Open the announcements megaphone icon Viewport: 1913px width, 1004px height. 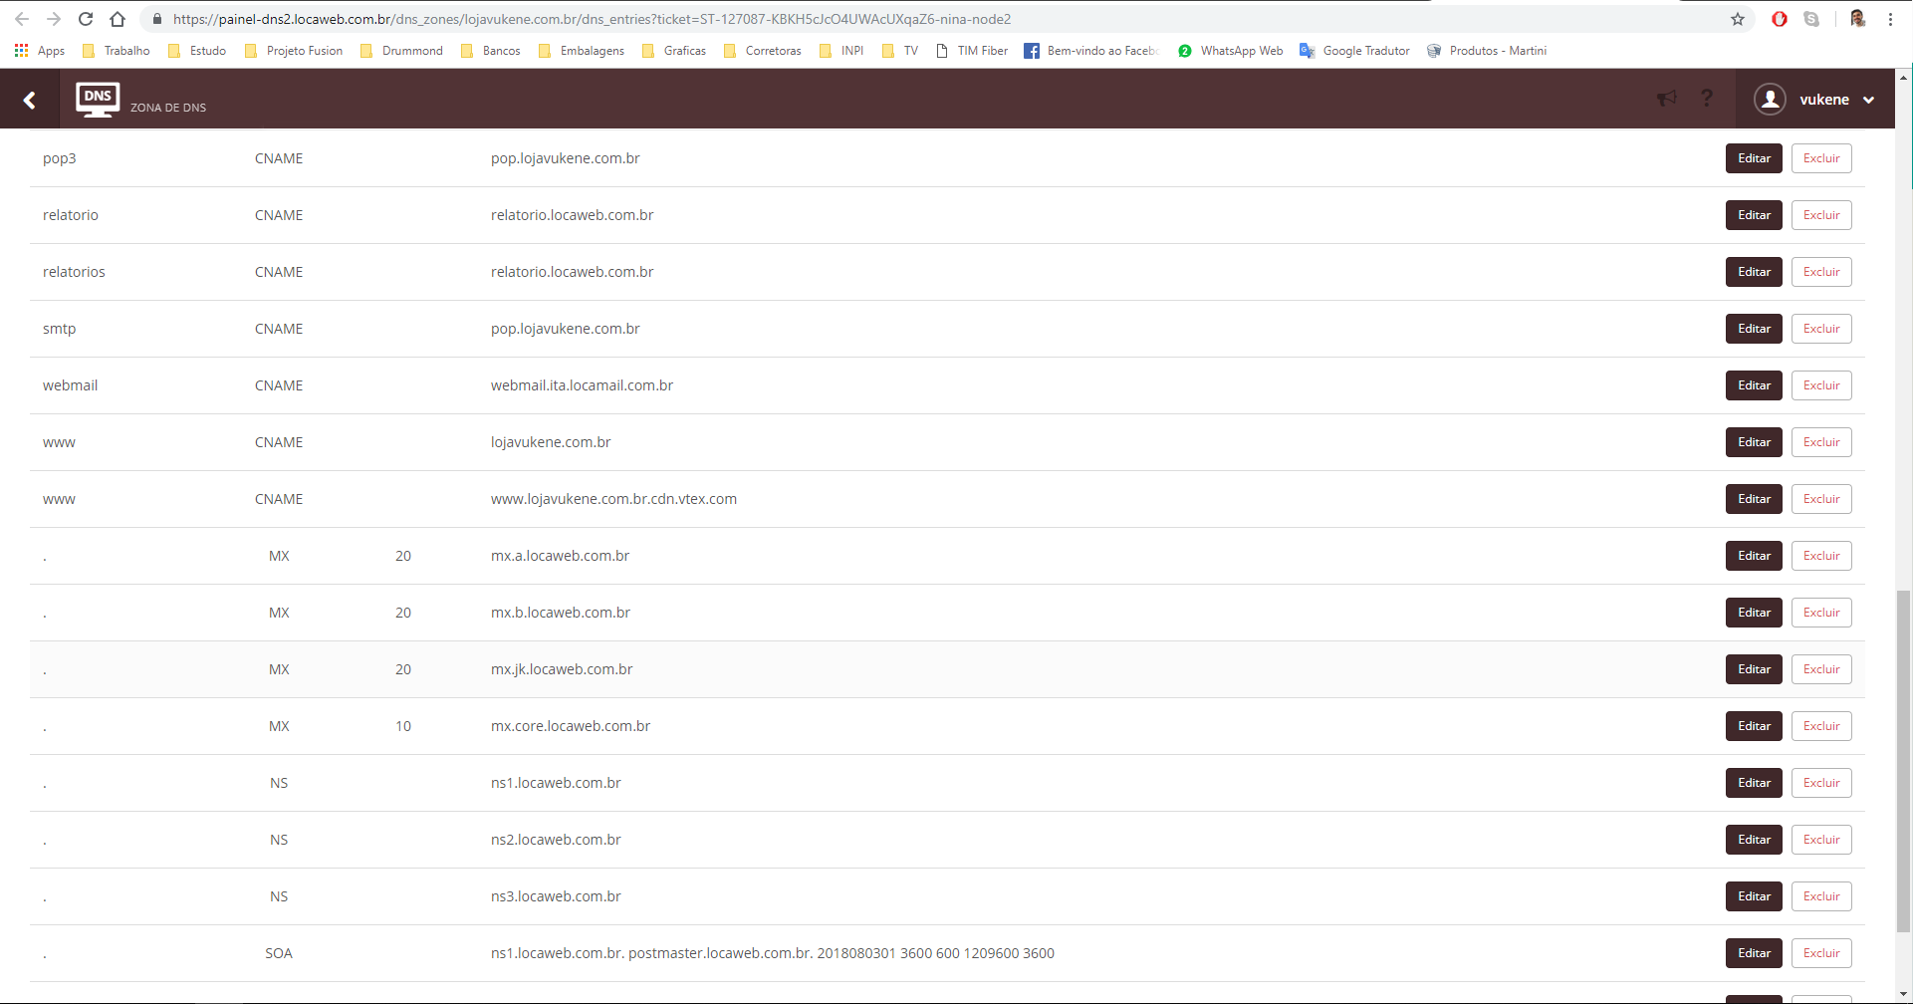[1666, 98]
